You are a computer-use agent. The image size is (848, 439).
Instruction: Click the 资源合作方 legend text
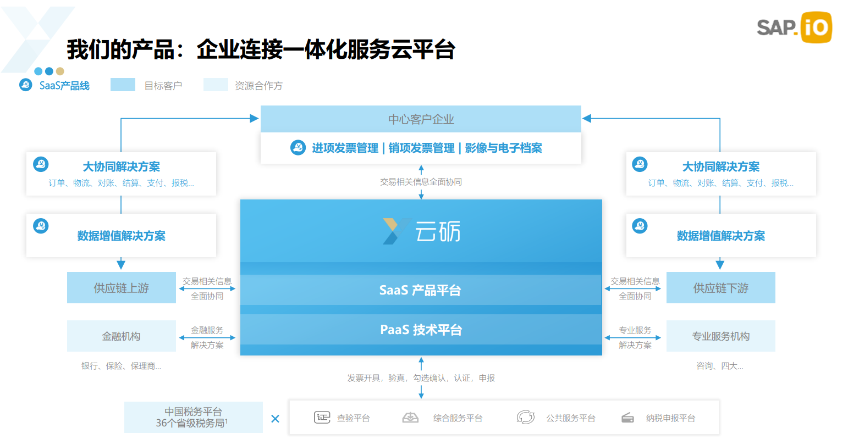258,86
